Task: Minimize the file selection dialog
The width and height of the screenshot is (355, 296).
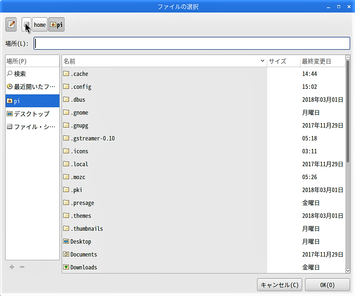Action: pos(328,7)
